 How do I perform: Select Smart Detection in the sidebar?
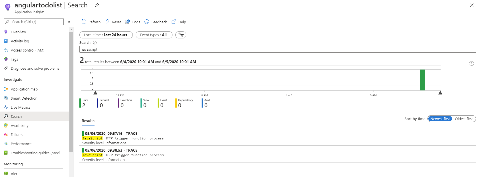point(24,98)
